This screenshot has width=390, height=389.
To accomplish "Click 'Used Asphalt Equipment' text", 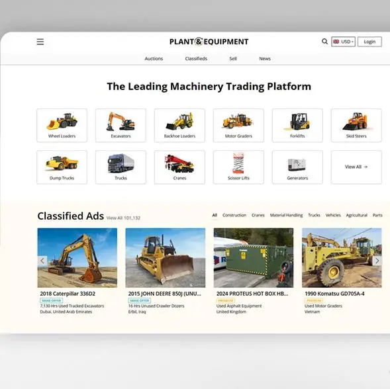I will 239,306.
